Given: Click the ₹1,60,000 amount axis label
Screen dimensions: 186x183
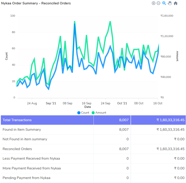Looking at the screenshot, I should click(167, 16).
